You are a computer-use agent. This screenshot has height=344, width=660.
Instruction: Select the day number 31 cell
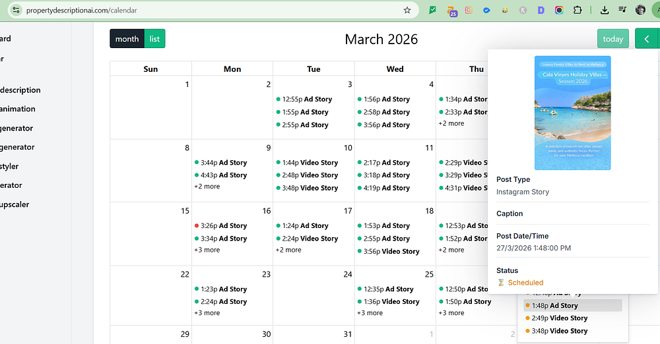(313, 334)
